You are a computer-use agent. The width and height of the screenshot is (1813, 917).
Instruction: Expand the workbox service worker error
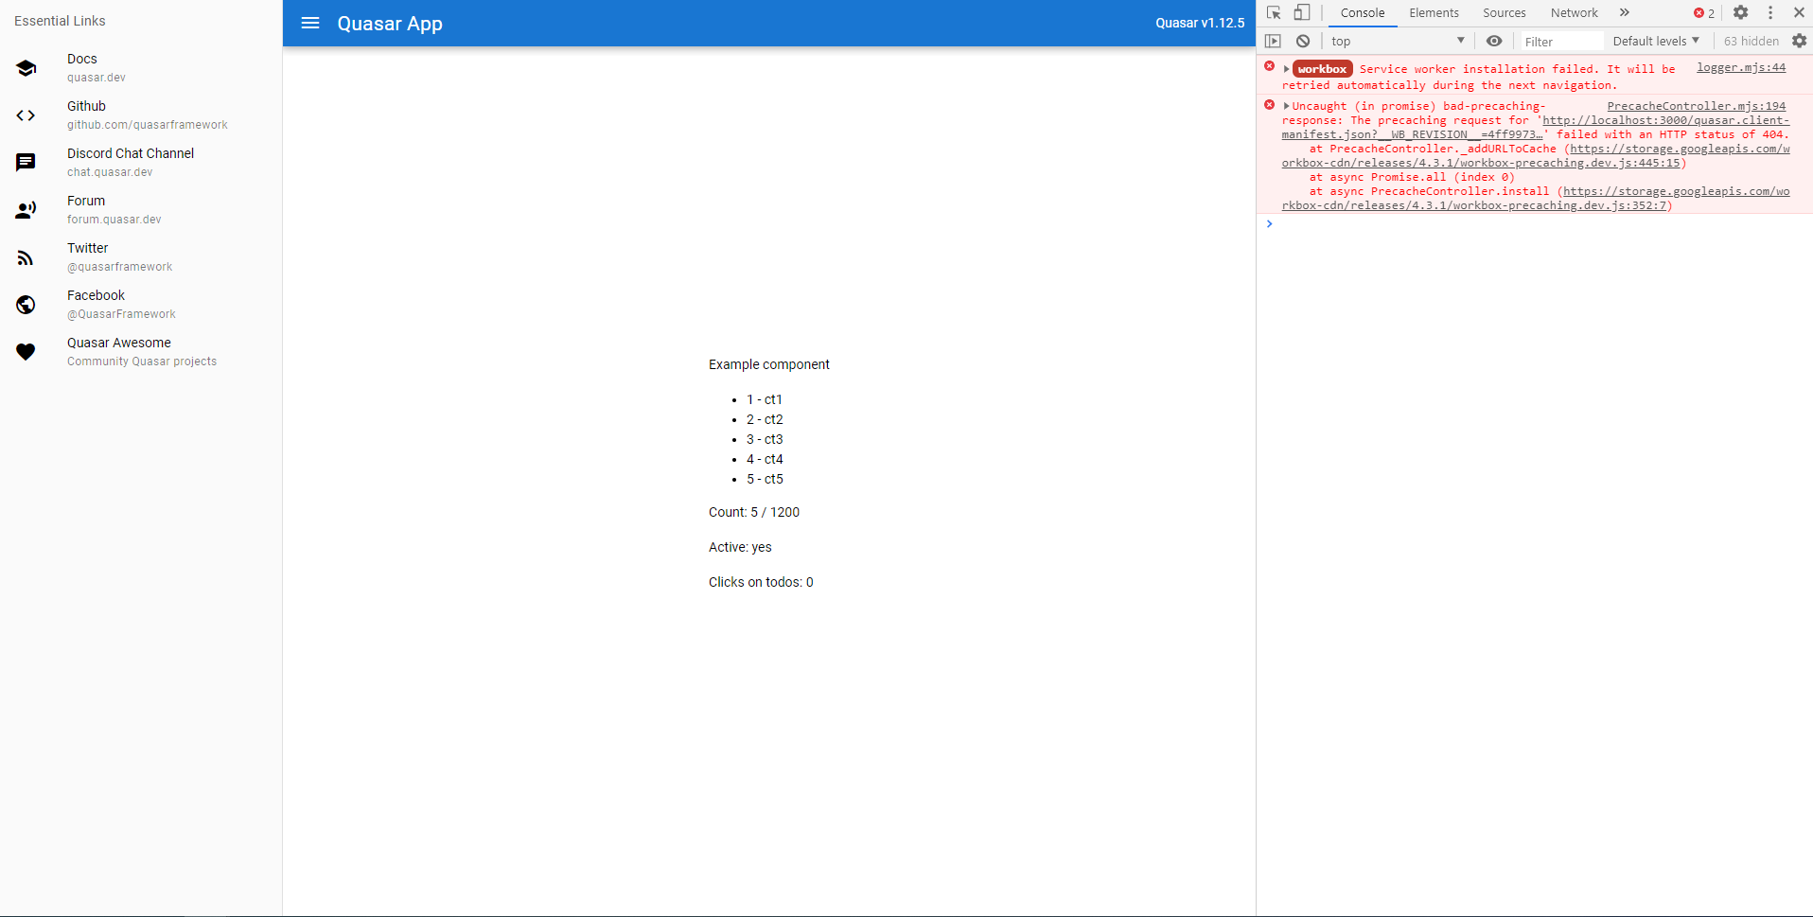1286,69
